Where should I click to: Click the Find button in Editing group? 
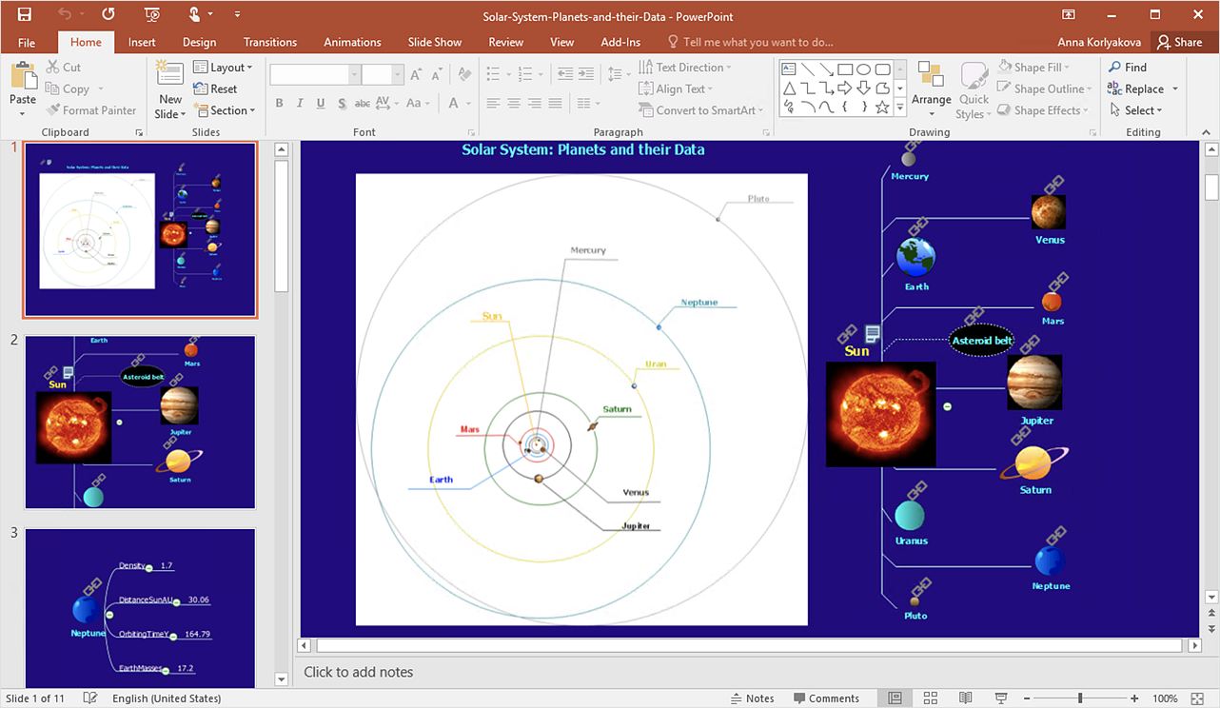(1128, 68)
